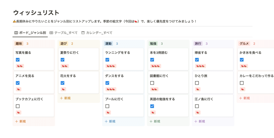This screenshot has width=274, height=138.
Task: Check the カレーをこだわって作る checkbox
Action: [242, 83]
